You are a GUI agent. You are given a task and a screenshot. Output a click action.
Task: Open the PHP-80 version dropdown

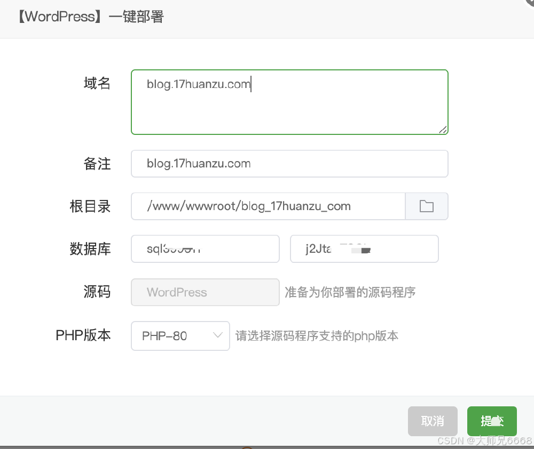pyautogui.click(x=180, y=336)
